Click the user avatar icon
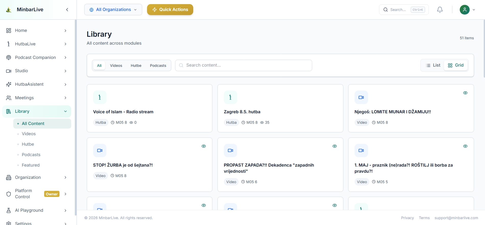The width and height of the screenshot is (485, 225). point(465,10)
